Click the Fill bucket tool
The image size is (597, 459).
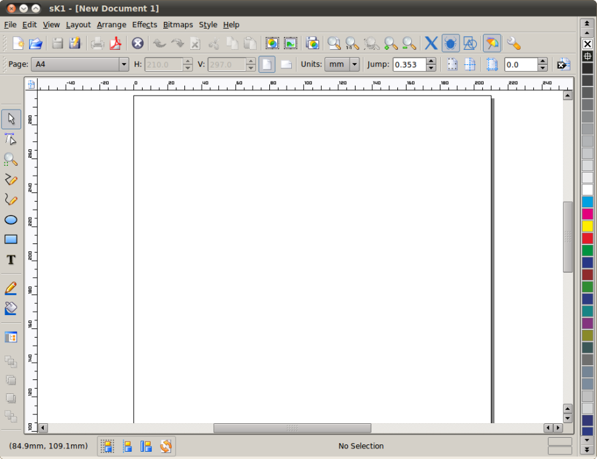pos(11,308)
